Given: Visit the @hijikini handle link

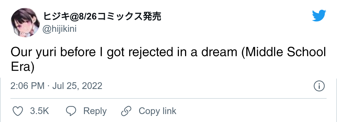Looking at the screenshot, I should pos(59,29).
